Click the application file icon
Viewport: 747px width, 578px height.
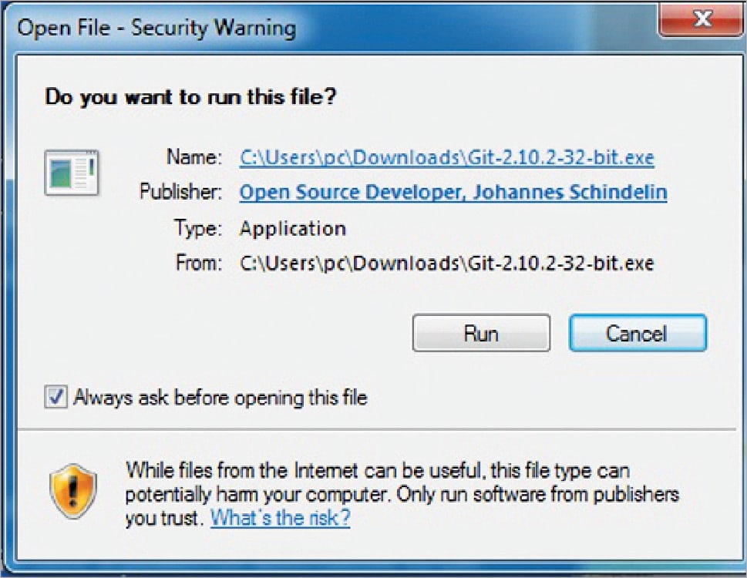71,172
